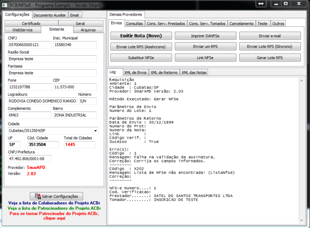The image size is (310, 228).
Task: Open the Teste tab
Action: click(x=262, y=24)
